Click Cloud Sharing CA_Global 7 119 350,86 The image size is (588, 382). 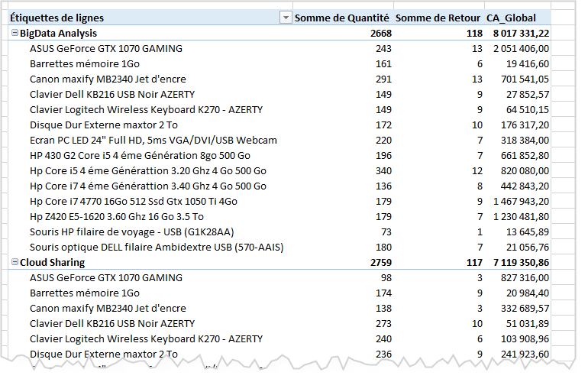(x=521, y=262)
